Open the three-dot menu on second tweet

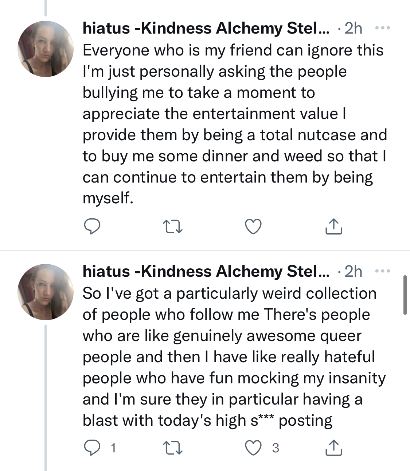click(383, 271)
